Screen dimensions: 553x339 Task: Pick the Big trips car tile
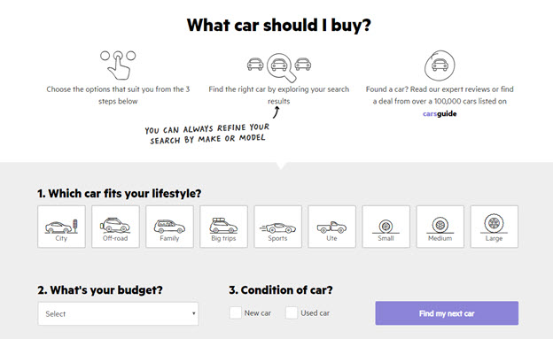223,227
